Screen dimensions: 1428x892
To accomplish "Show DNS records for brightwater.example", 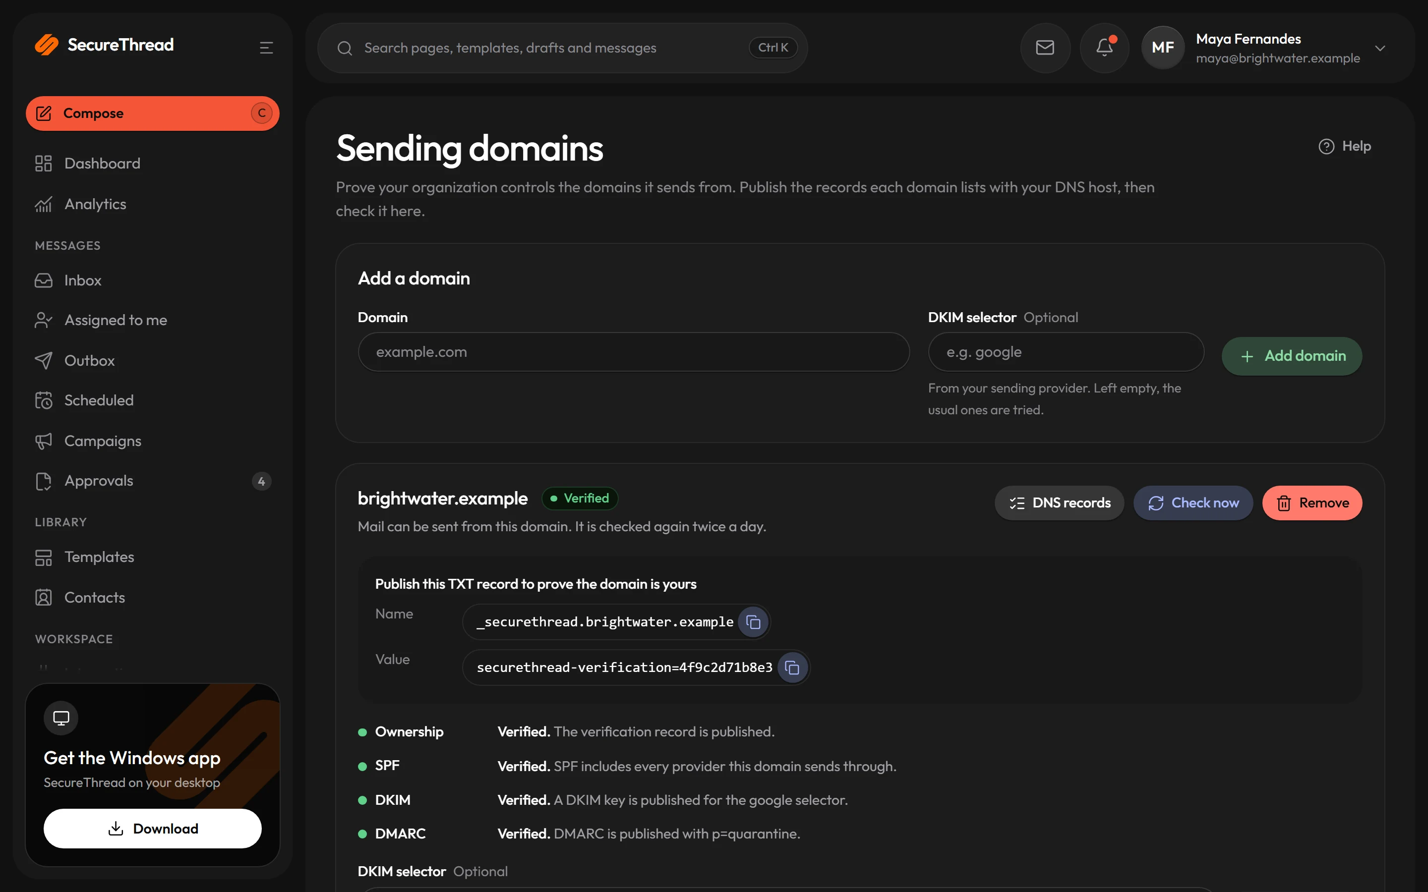I will pyautogui.click(x=1059, y=502).
